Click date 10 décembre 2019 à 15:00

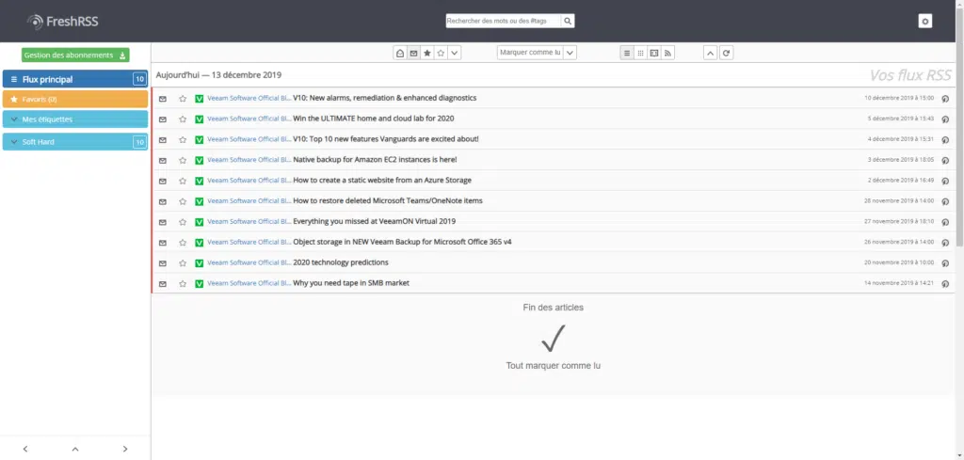tap(899, 98)
